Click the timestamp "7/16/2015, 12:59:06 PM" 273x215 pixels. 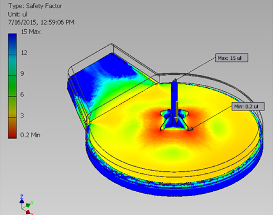41,22
